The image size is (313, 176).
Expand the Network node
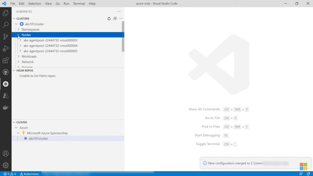18,62
